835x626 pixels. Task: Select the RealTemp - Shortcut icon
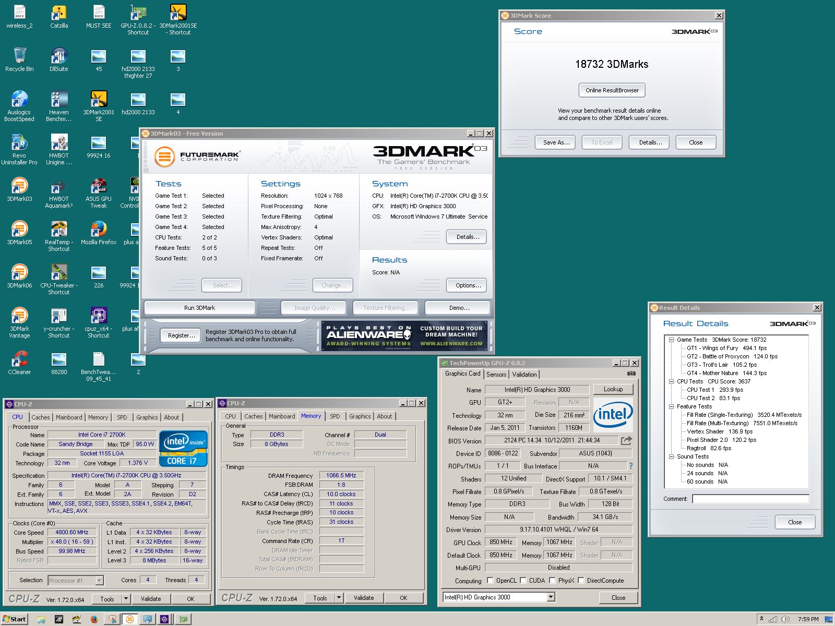[x=59, y=236]
